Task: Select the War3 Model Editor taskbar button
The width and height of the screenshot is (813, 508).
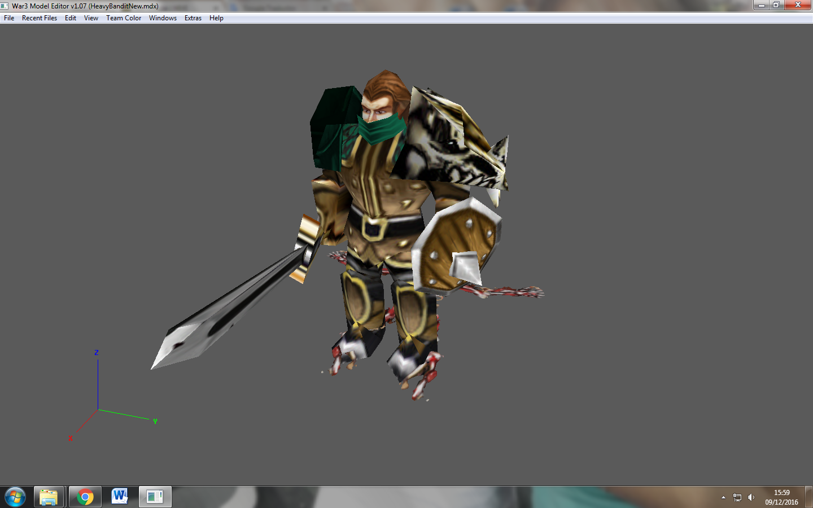Action: tap(155, 497)
